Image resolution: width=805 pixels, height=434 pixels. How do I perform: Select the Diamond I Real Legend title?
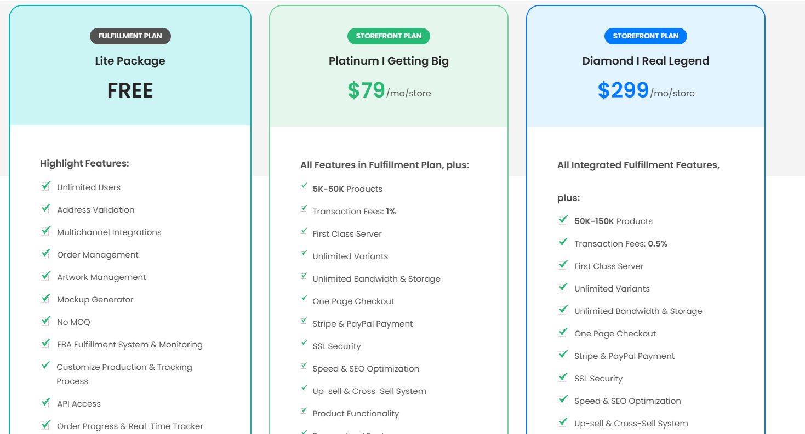(x=646, y=61)
